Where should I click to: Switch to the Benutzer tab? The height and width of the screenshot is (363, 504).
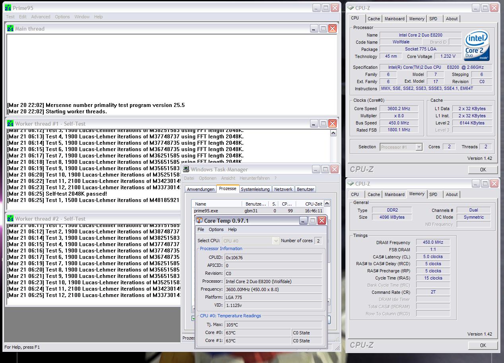305,189
